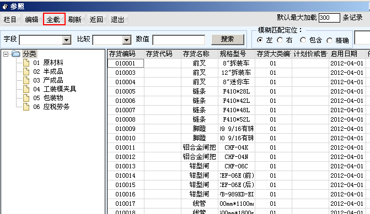Click the 8"迷你车 spec cell
Viewport: 370px width, 214px height.
tap(237, 82)
